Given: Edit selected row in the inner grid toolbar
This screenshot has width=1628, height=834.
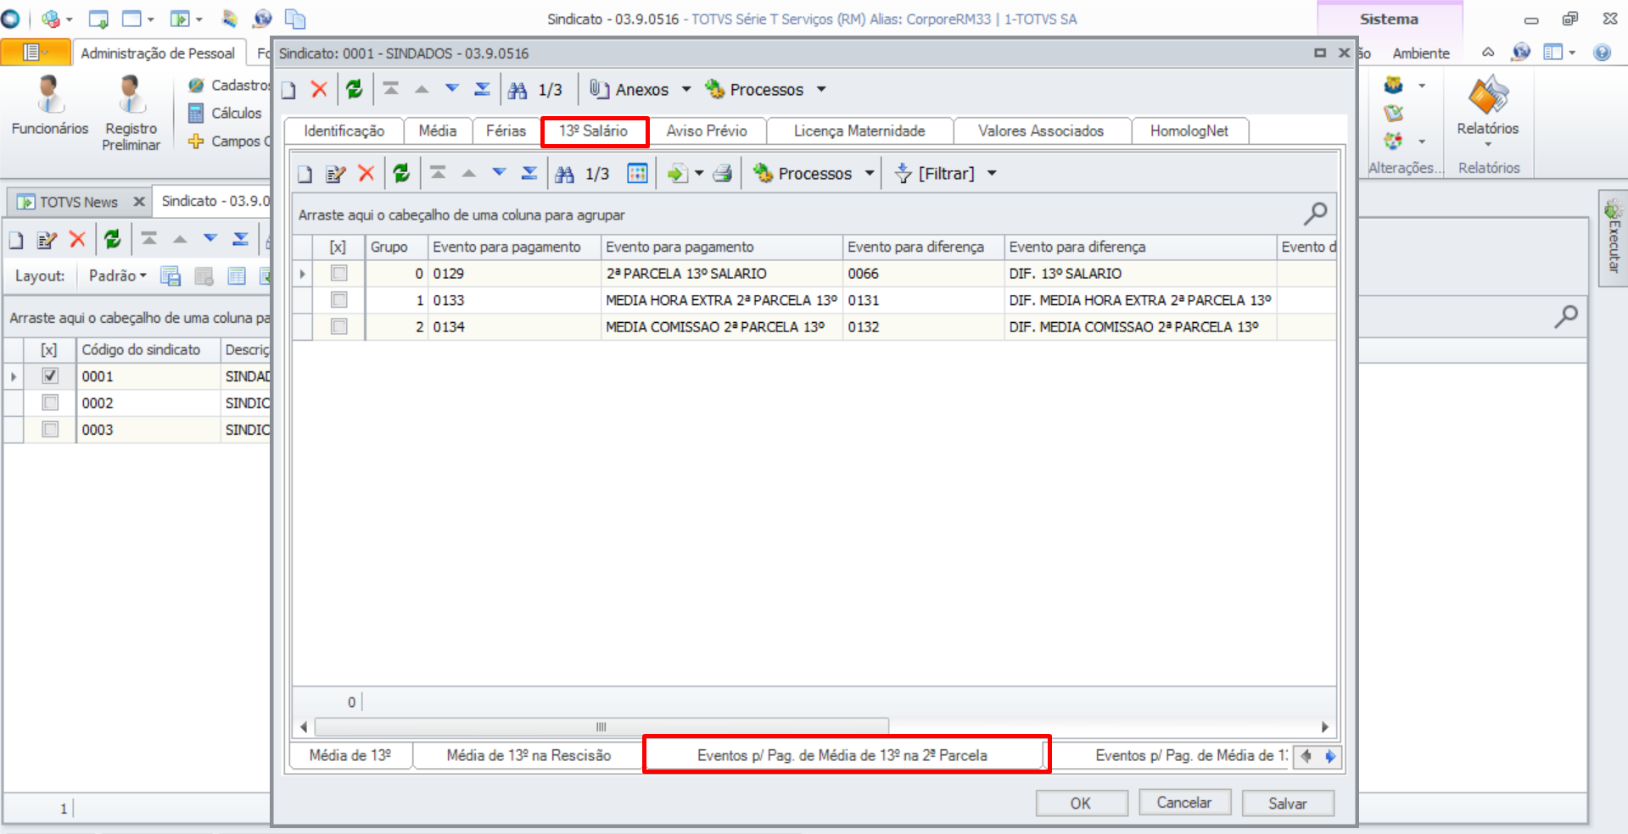Looking at the screenshot, I should coord(336,174).
